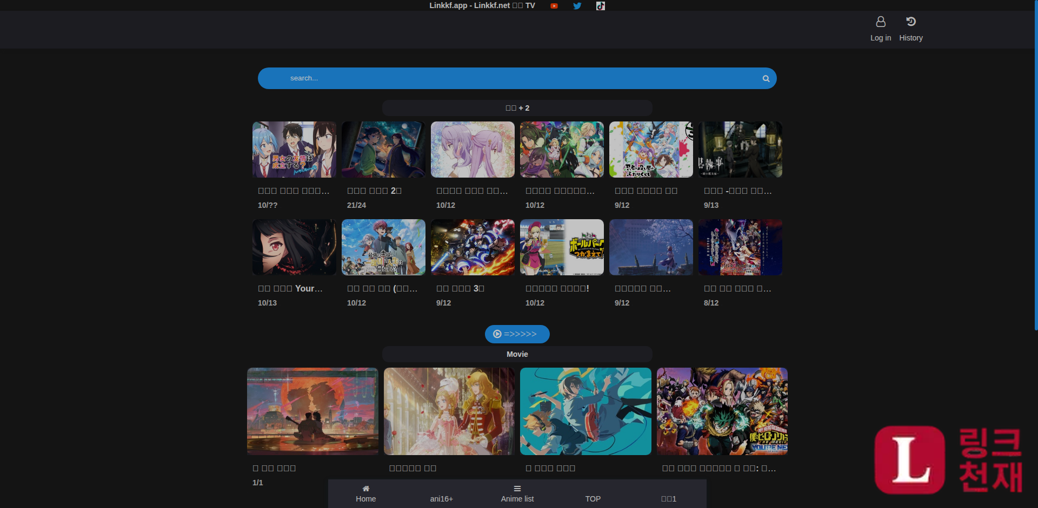Open the My Hero Academia movie thumbnail

click(x=722, y=411)
